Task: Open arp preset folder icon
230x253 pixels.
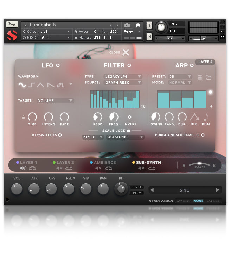Action: [x=208, y=77]
